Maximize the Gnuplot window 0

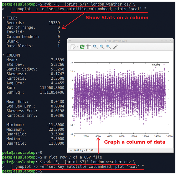[x=166, y=41]
